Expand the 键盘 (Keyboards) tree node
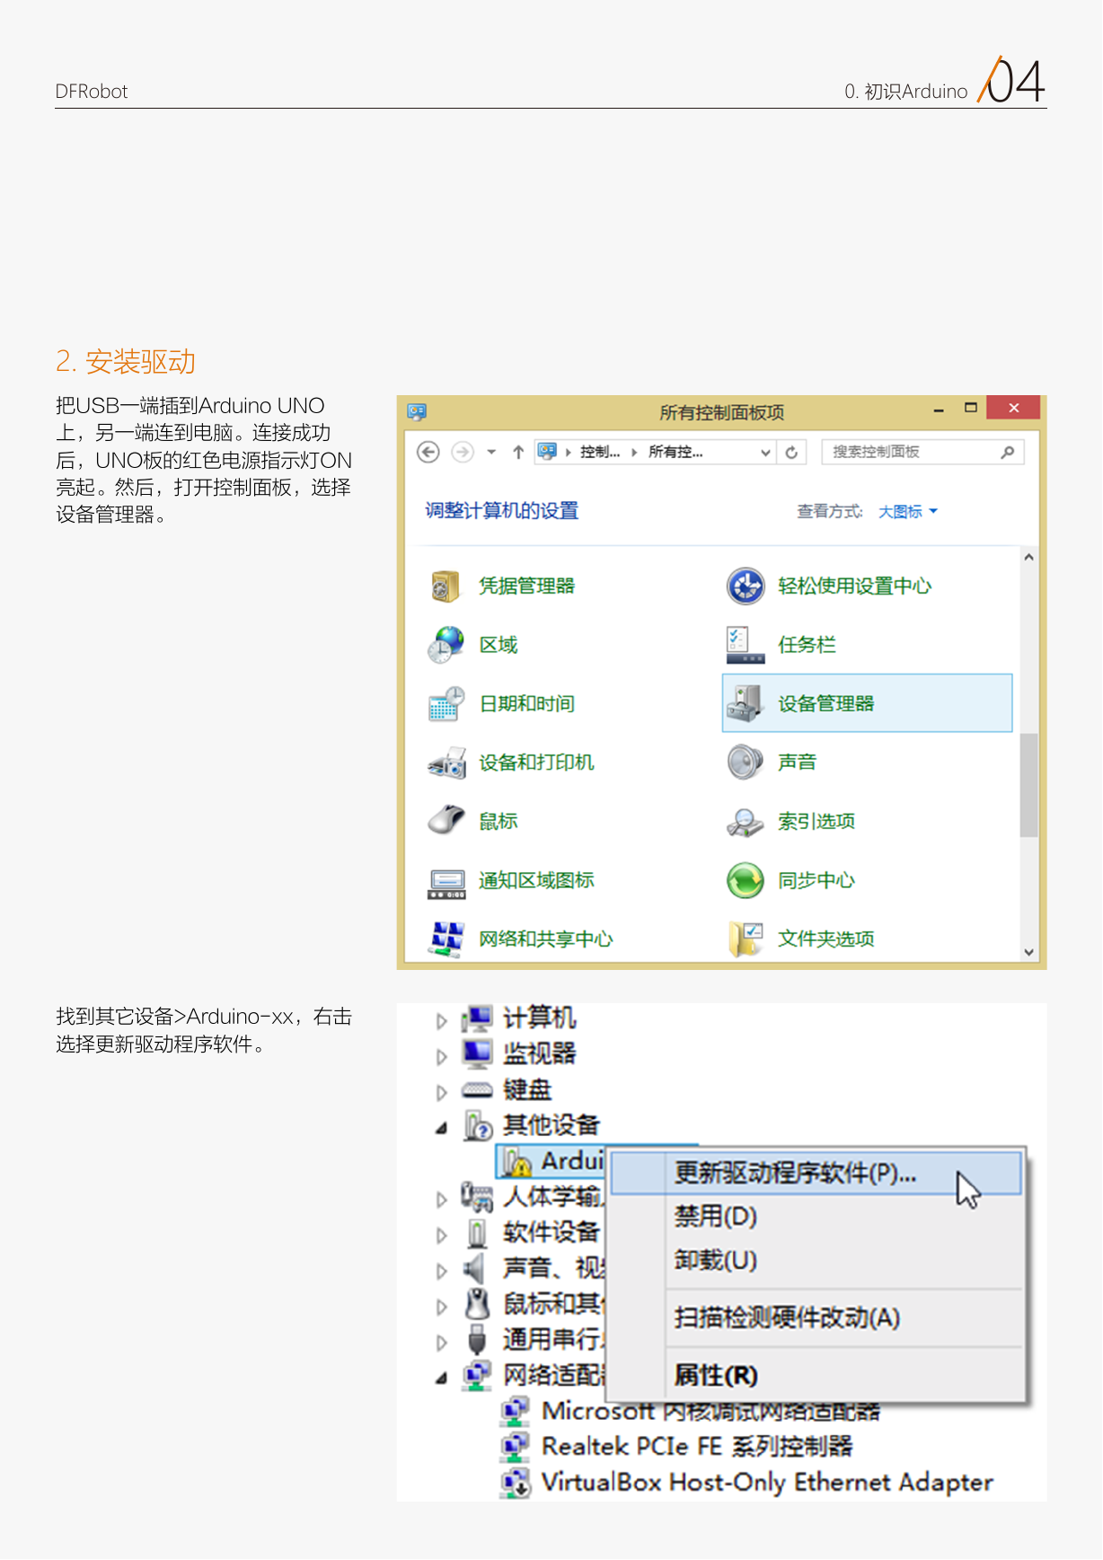The image size is (1103, 1560). coord(441,1093)
